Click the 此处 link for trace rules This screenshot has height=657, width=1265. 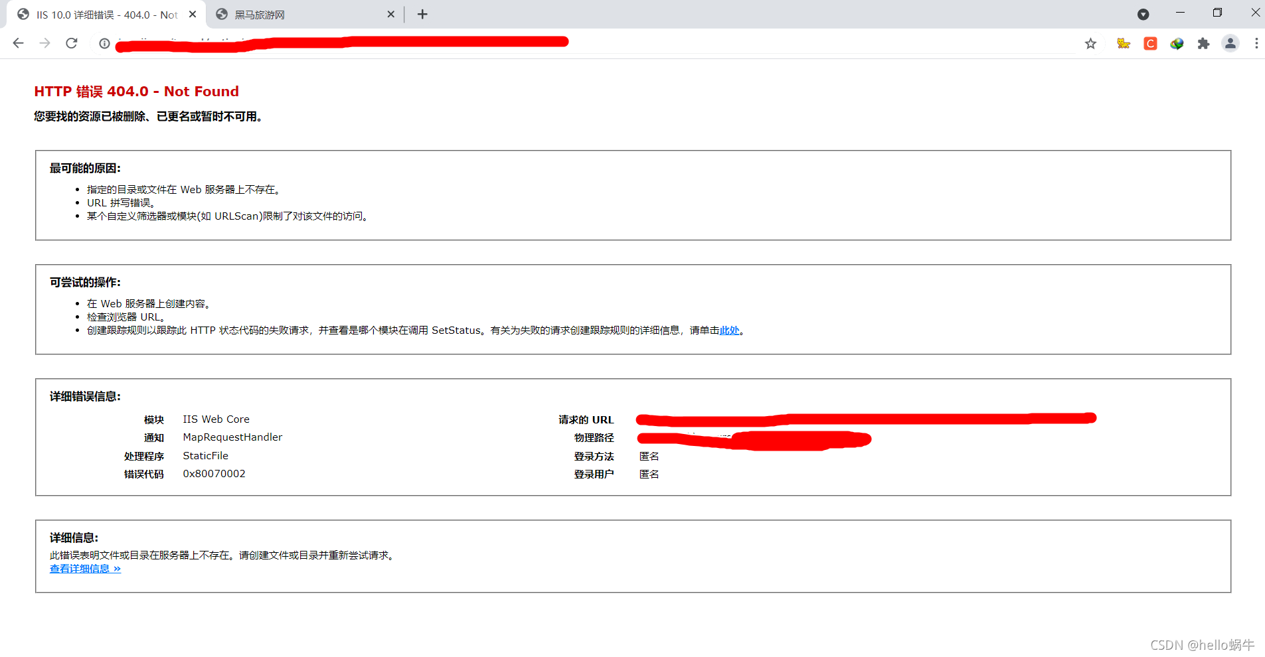[x=729, y=330]
